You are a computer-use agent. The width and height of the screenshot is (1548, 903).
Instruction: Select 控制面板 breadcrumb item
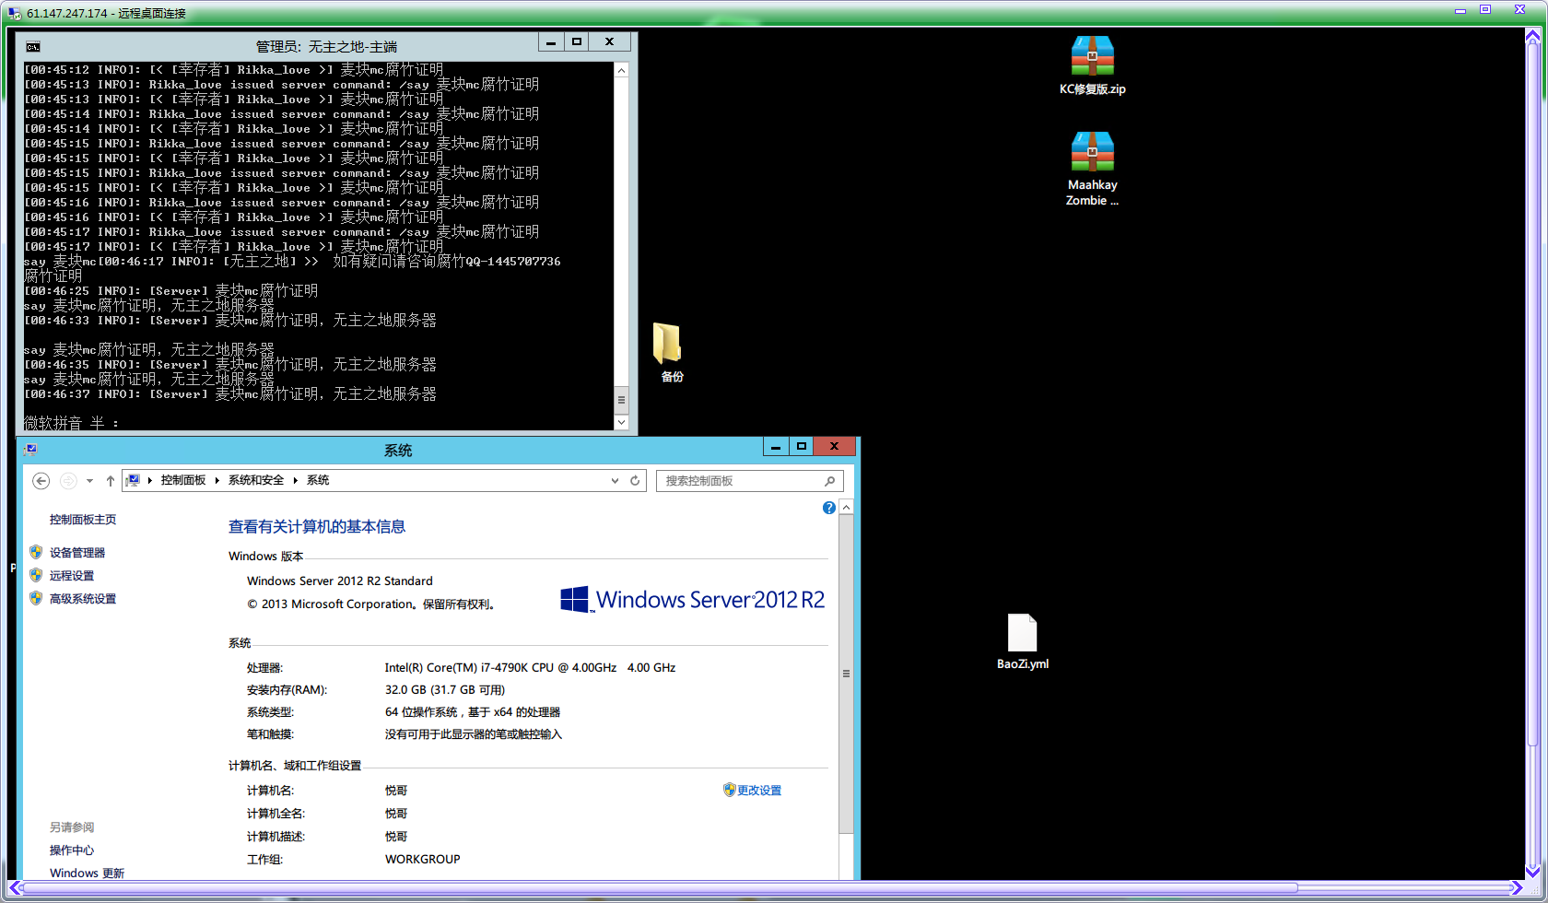tap(183, 480)
